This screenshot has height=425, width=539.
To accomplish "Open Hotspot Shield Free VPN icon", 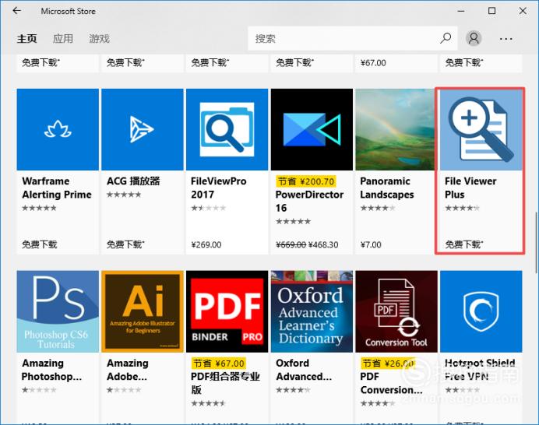I will (x=481, y=311).
